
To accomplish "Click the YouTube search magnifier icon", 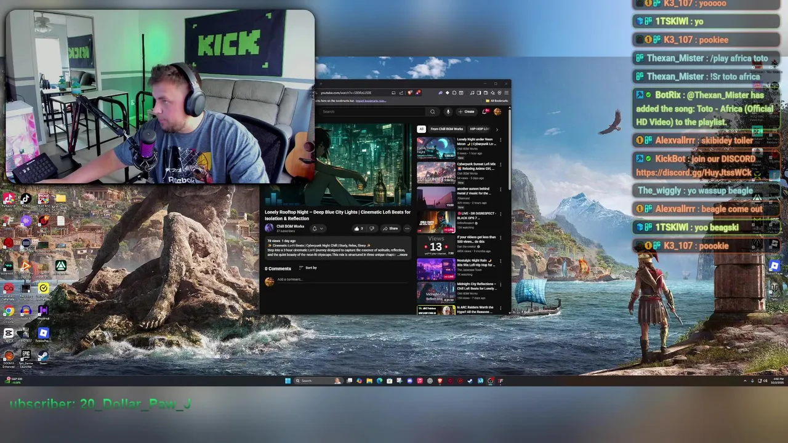I will click(x=432, y=111).
